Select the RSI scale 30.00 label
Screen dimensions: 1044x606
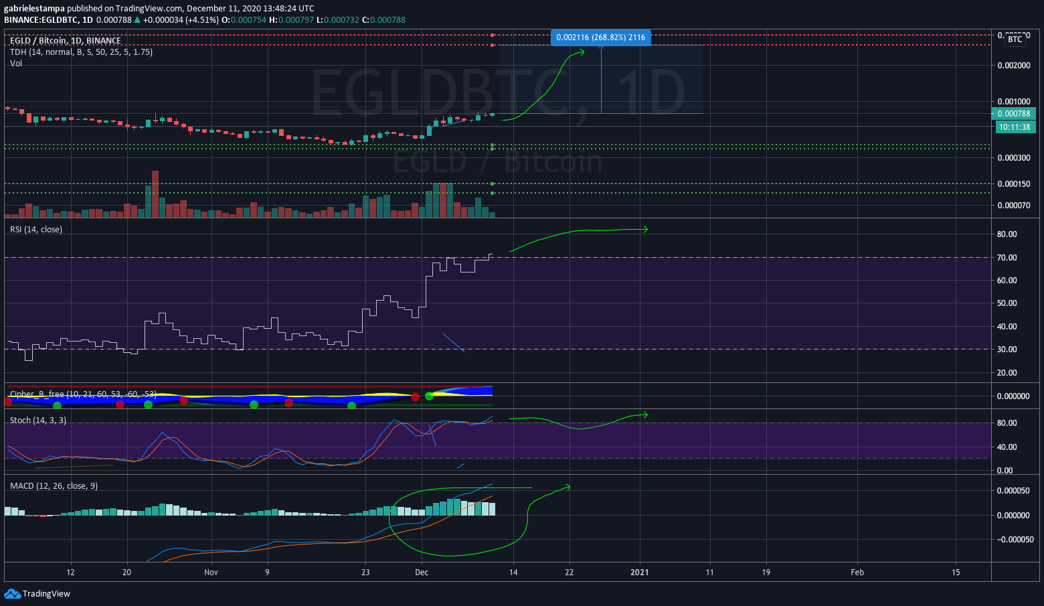1007,350
